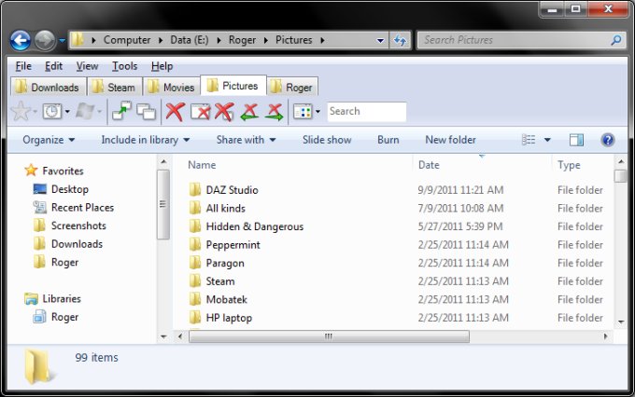This screenshot has width=635, height=397.
Task: Click the help question mark icon
Action: tap(607, 140)
